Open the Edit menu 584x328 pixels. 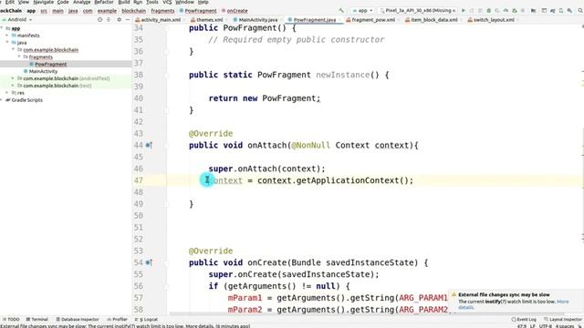coord(10,2)
